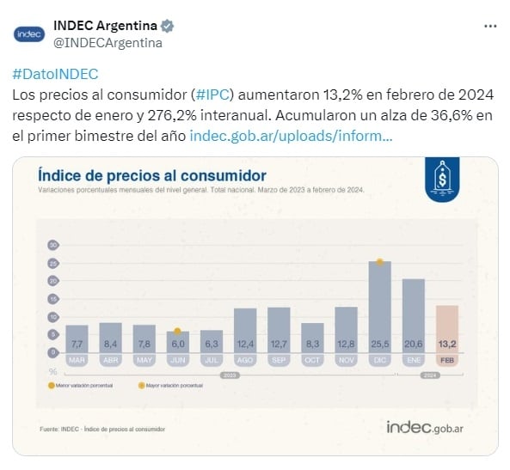Click the Mayor variación porcentual legend dot

142,386
